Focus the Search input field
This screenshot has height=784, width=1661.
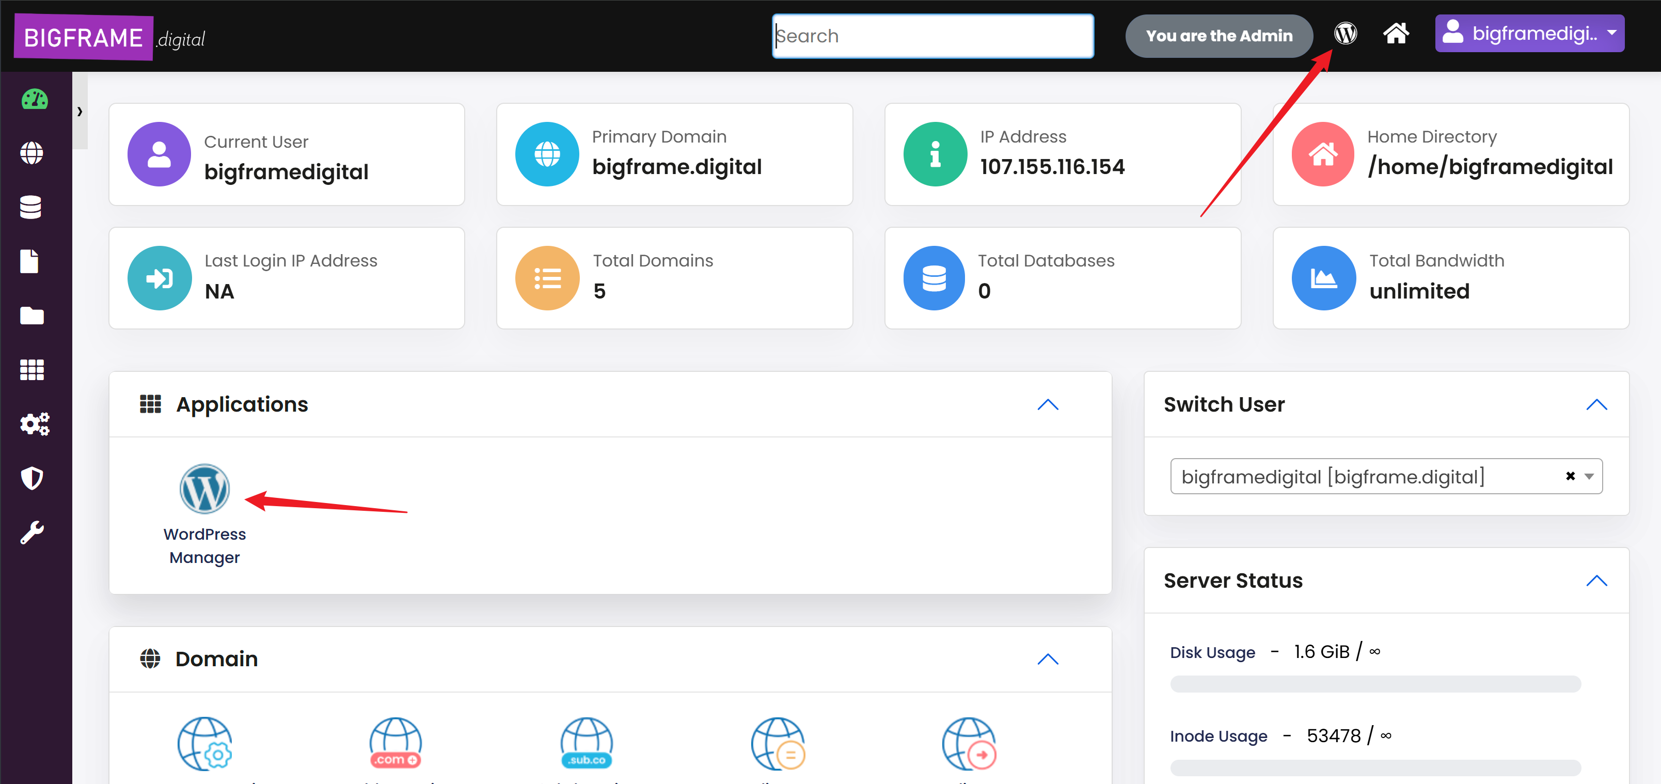[x=932, y=36]
